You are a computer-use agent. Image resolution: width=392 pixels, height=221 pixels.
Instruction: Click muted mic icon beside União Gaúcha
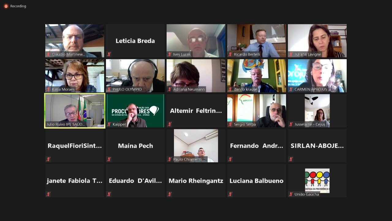click(x=291, y=194)
